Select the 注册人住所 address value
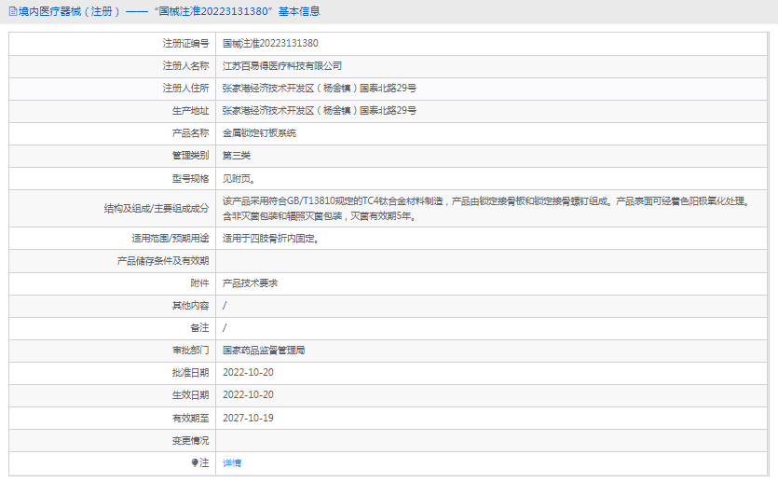Image resolution: width=778 pixels, height=482 pixels. (x=319, y=89)
